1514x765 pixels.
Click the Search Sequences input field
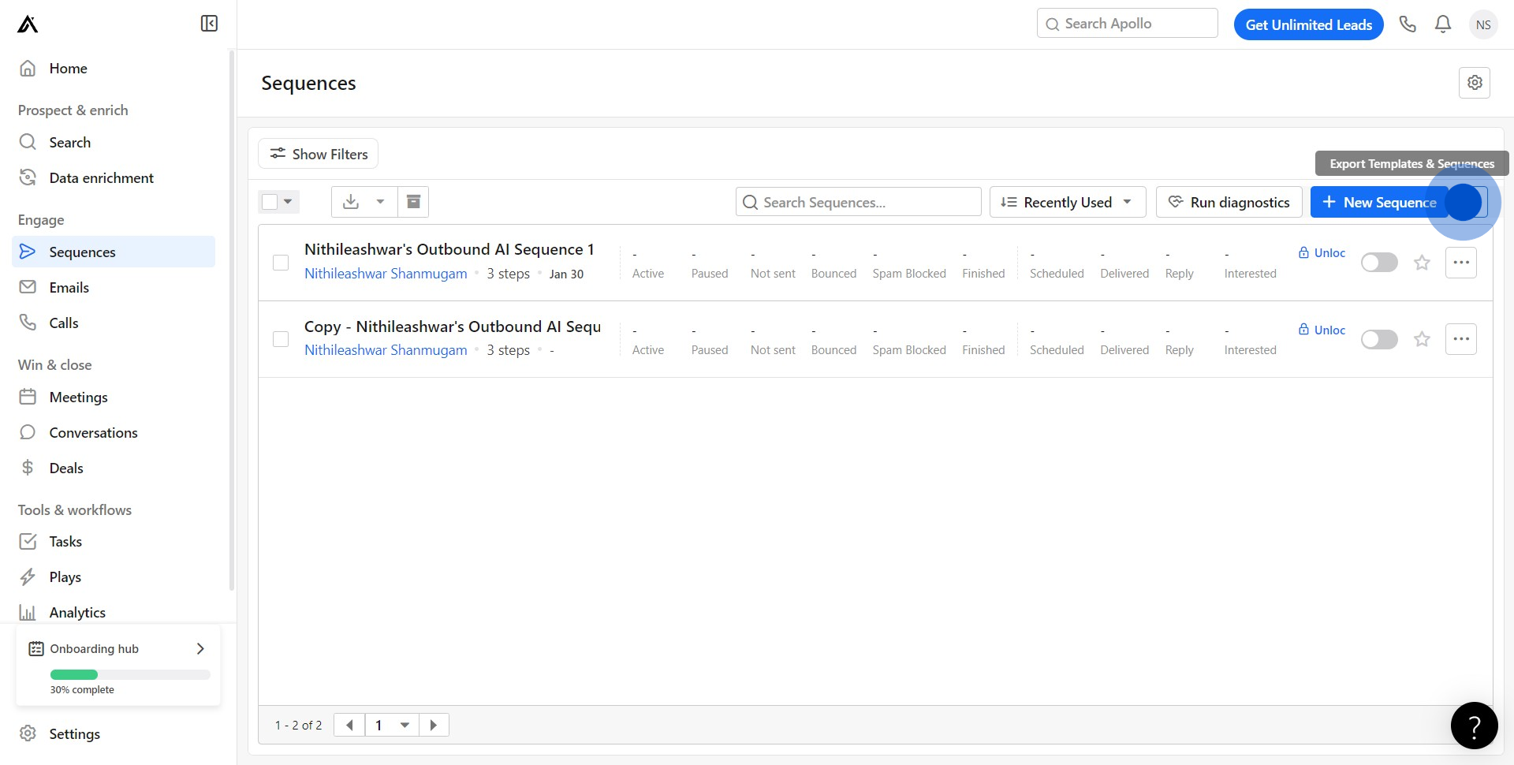coord(860,202)
